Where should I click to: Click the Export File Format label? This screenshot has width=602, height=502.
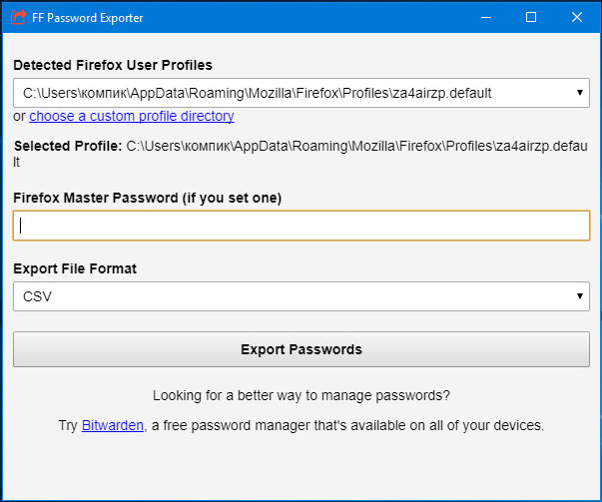pos(75,268)
